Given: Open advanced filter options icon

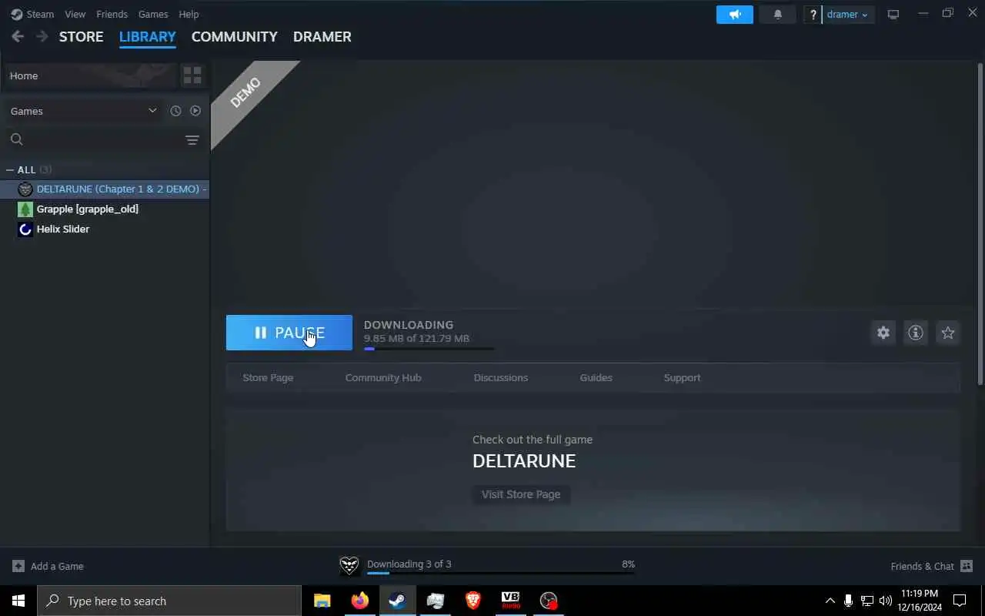Looking at the screenshot, I should (192, 139).
